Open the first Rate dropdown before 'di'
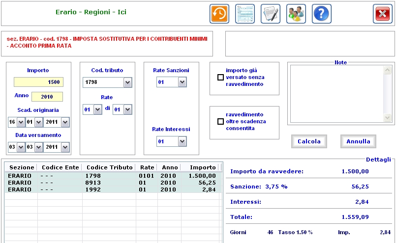 coord(98,109)
